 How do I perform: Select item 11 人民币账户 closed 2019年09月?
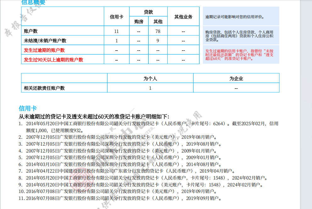[x=120, y=198]
